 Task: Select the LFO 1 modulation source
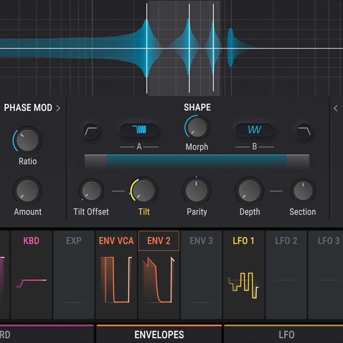(x=244, y=241)
